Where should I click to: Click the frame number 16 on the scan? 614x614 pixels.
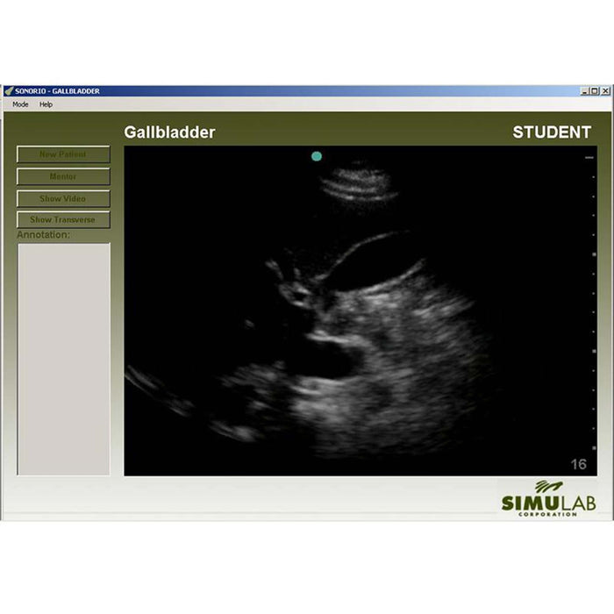point(578,464)
